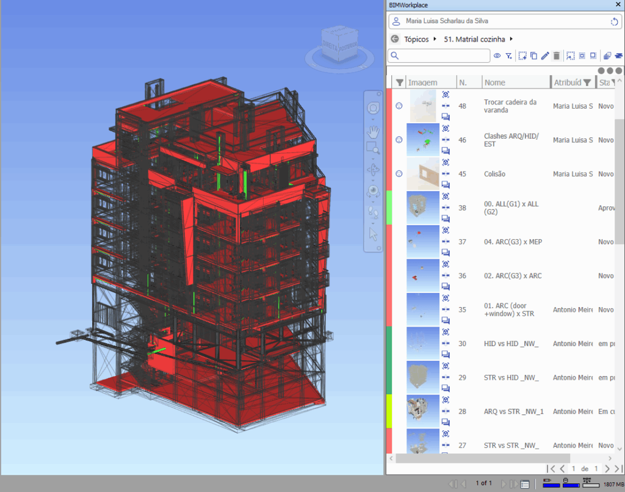
Task: Open dropdown below Walk tool
Action: pos(373,223)
